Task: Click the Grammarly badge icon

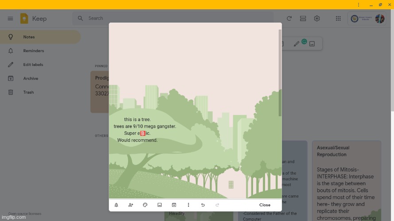Action: click(x=304, y=42)
